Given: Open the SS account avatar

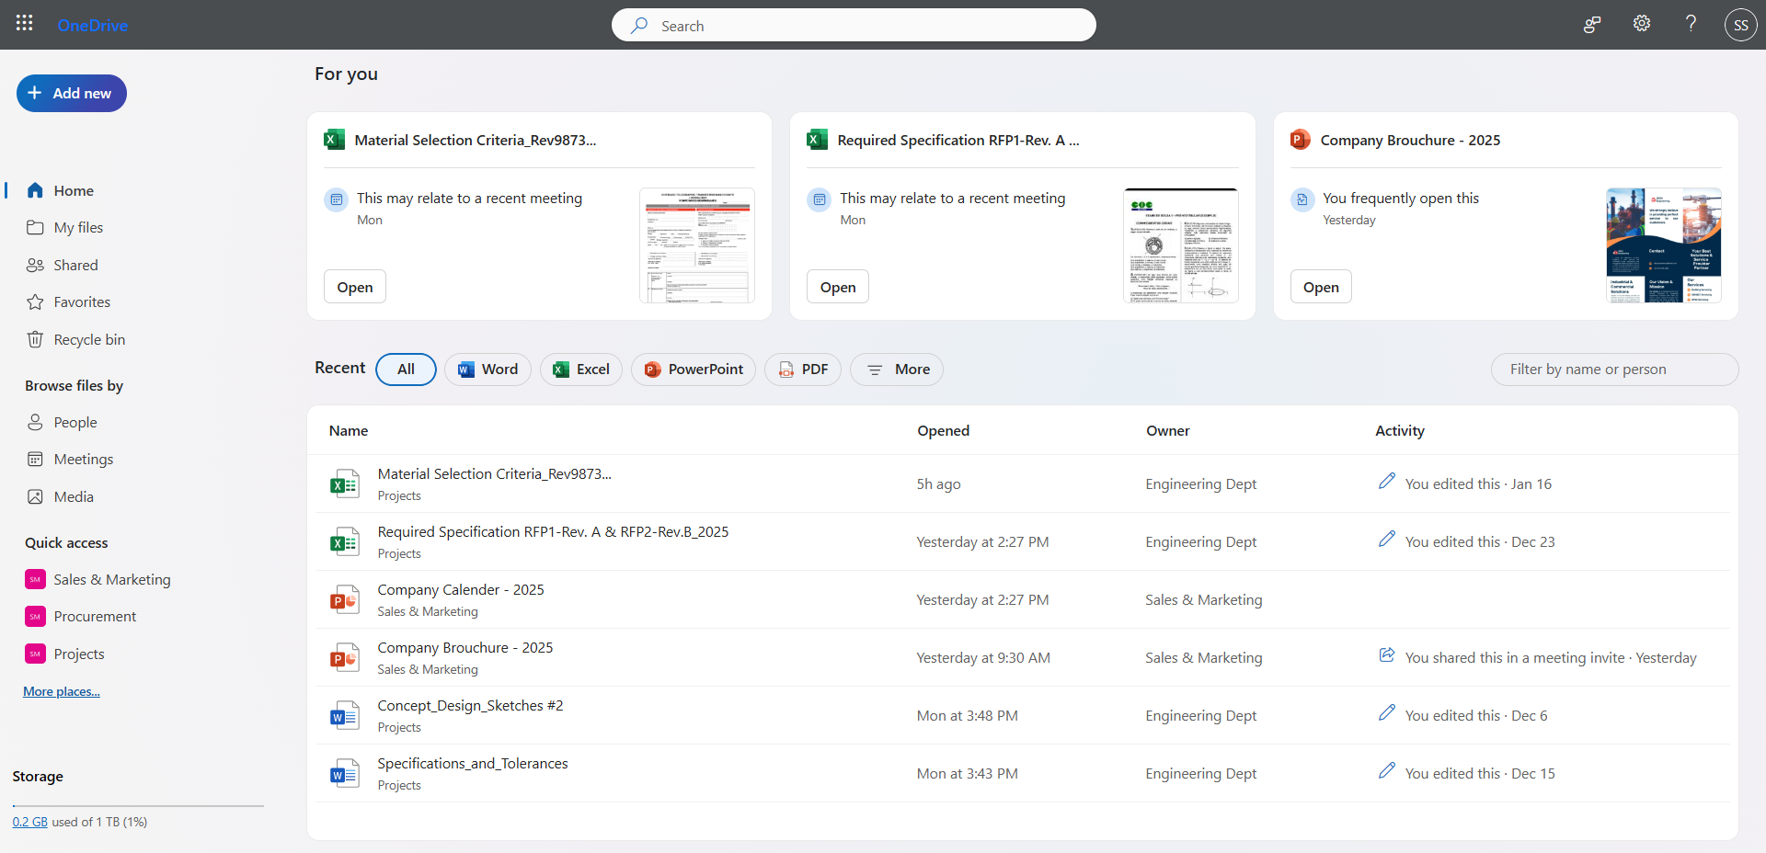Looking at the screenshot, I should pos(1740,26).
